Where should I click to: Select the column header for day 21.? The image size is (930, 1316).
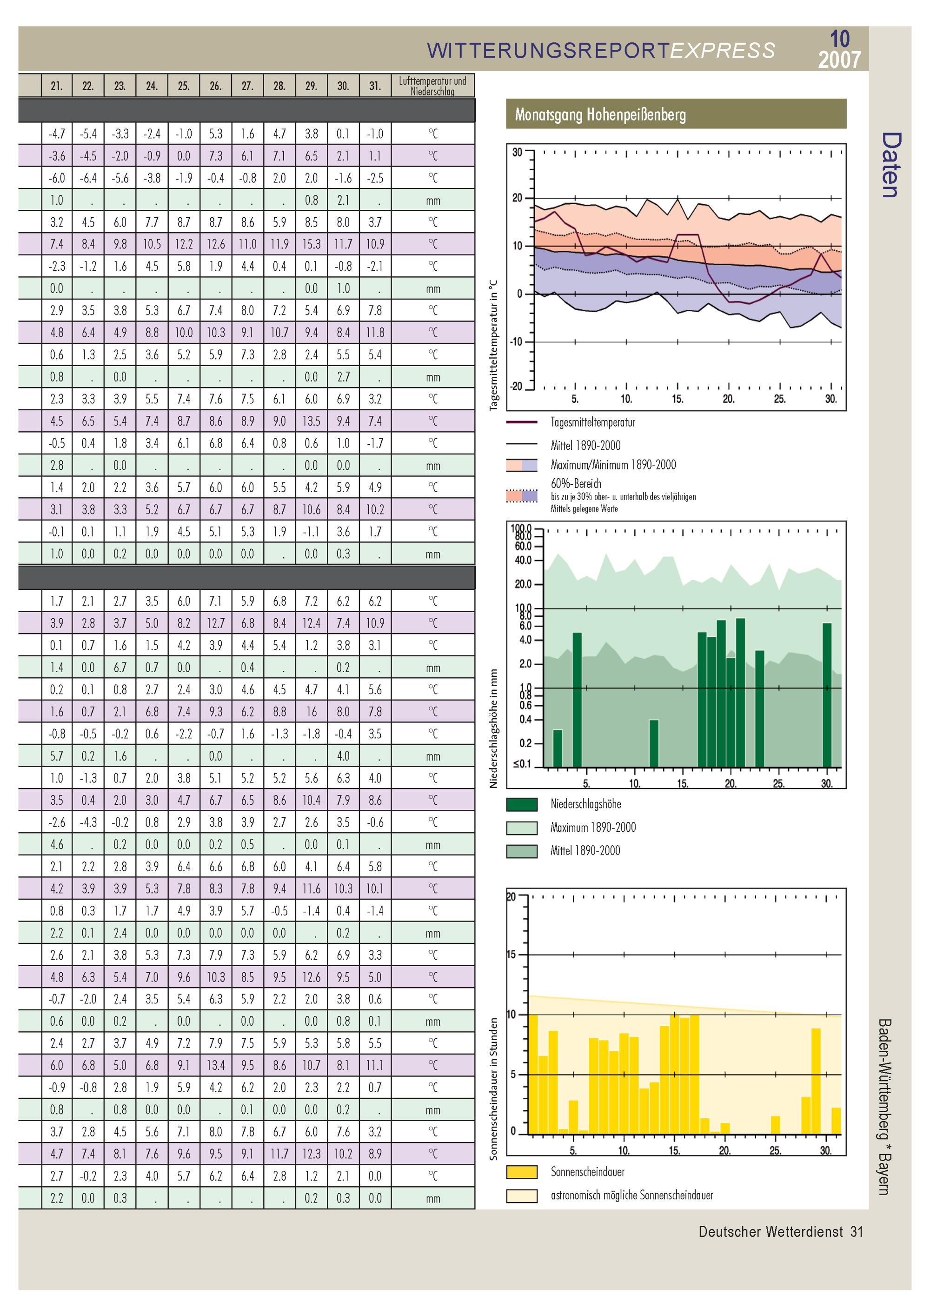click(56, 86)
